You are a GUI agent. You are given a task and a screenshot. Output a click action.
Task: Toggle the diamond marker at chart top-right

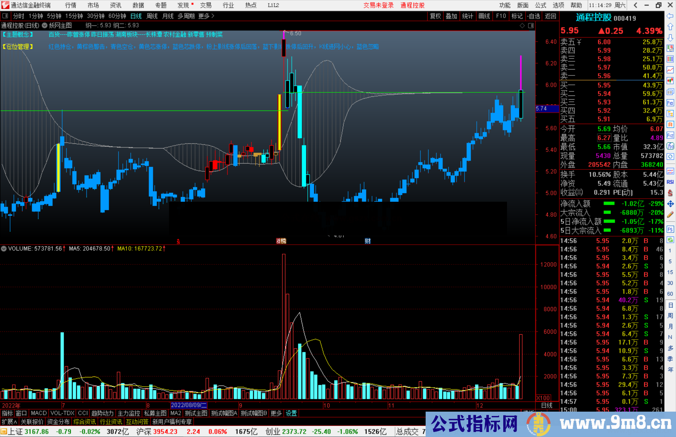point(522,26)
